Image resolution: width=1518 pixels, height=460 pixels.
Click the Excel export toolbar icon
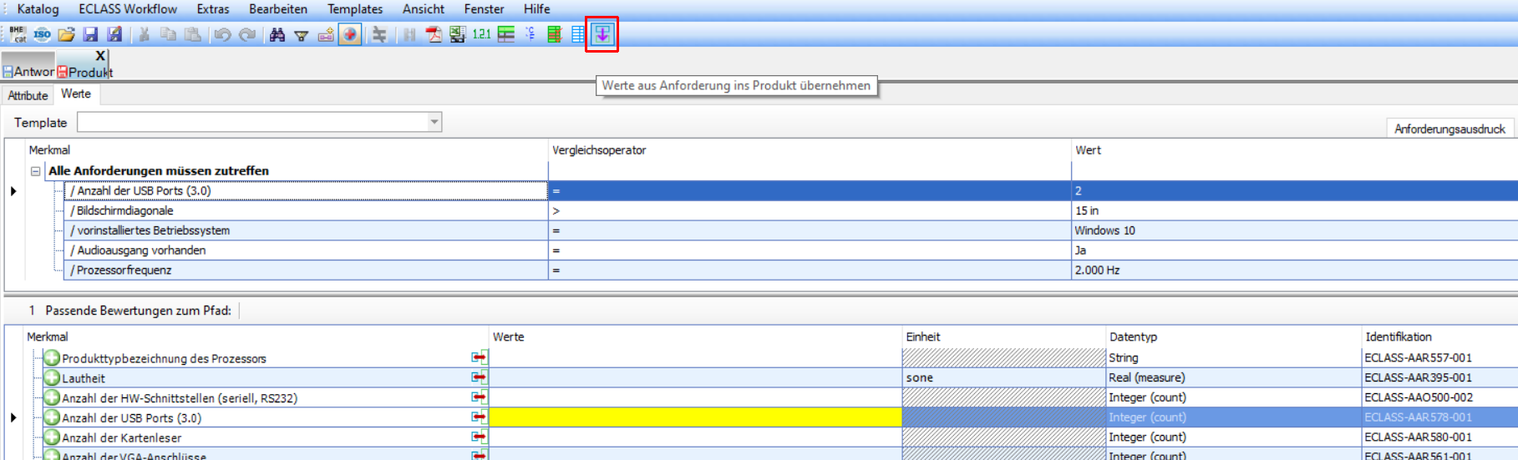[457, 34]
